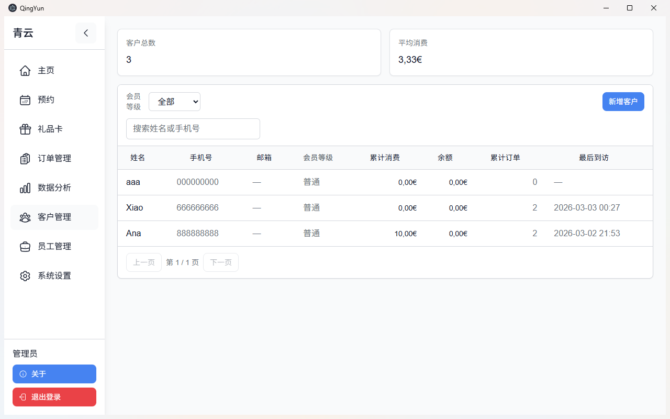Click last visit 2026-03-03 00:27

587,208
